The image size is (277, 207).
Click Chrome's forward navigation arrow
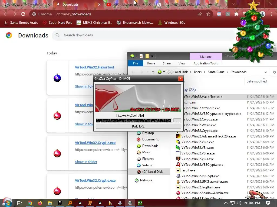[15, 14]
